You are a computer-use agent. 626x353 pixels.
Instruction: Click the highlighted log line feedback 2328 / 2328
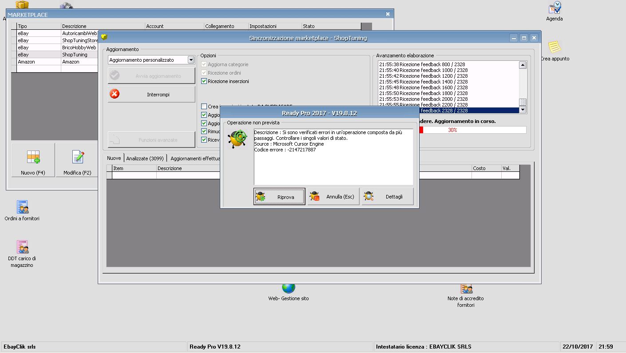[x=469, y=111]
